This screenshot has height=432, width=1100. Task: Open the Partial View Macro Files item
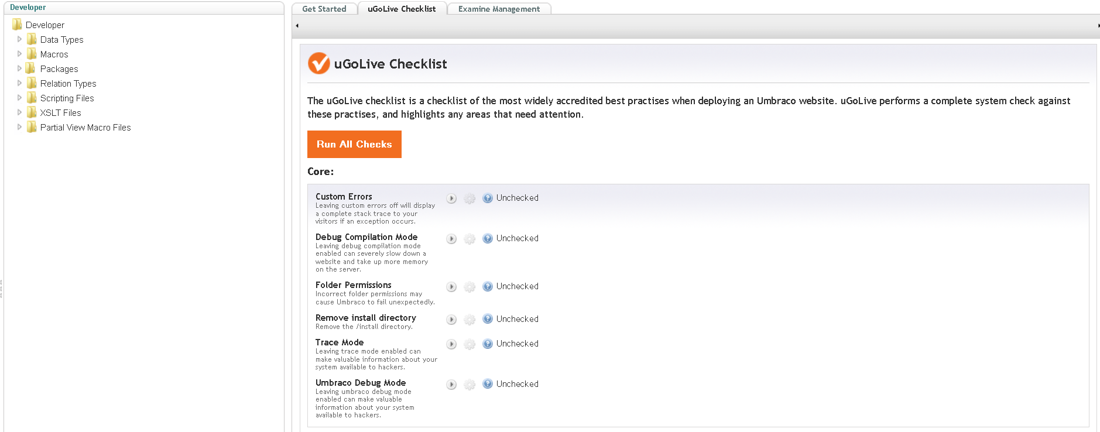click(85, 128)
